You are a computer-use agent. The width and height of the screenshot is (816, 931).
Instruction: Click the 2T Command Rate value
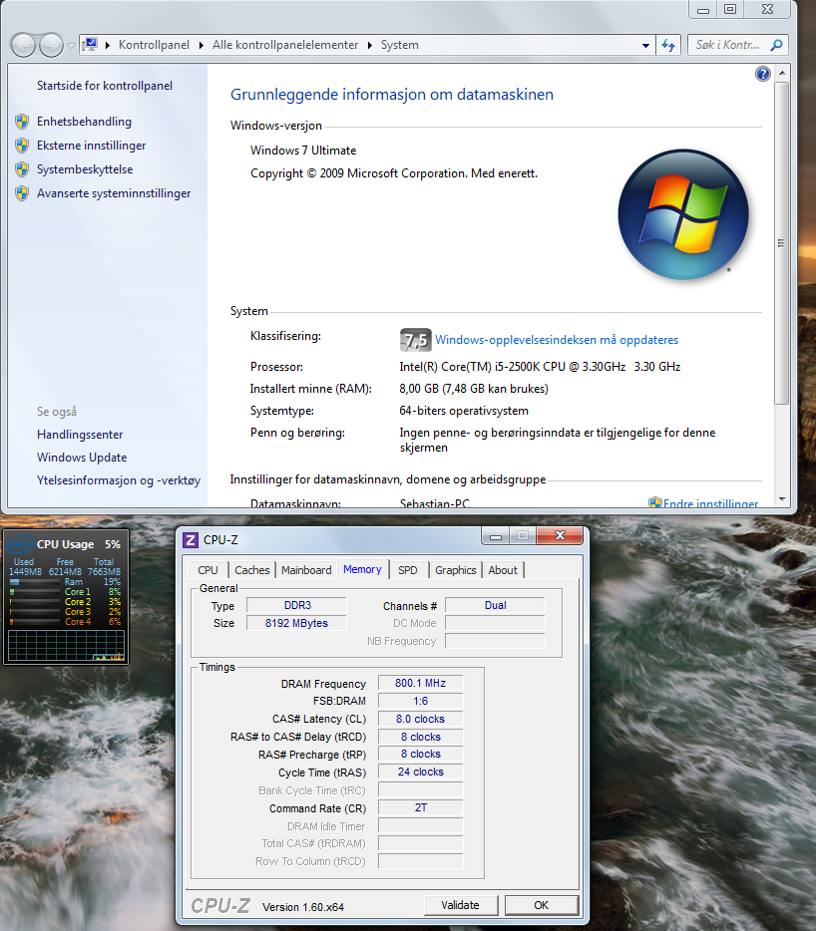point(420,807)
